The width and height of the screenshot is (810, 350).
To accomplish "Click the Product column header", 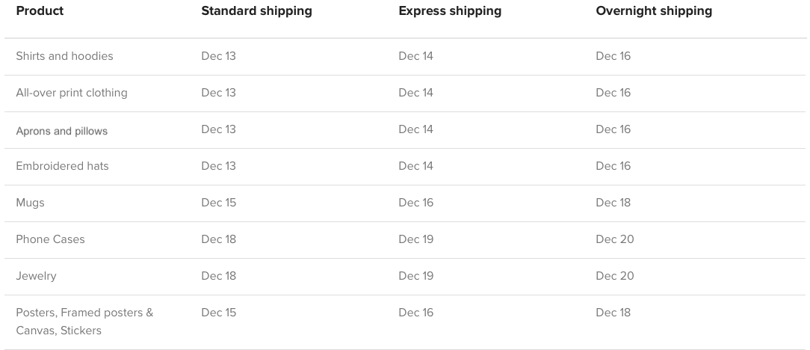I will 40,11.
